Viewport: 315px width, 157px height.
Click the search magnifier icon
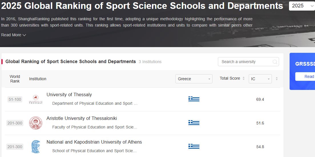tap(275, 62)
